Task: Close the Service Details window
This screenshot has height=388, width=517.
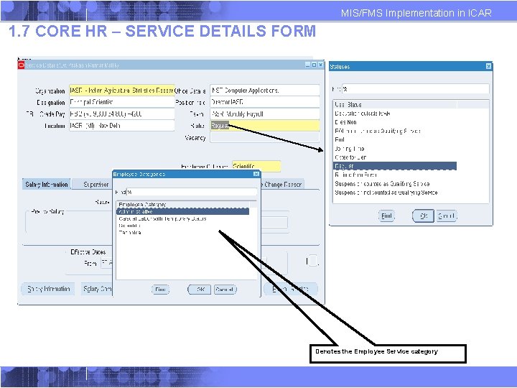Action: [320, 65]
